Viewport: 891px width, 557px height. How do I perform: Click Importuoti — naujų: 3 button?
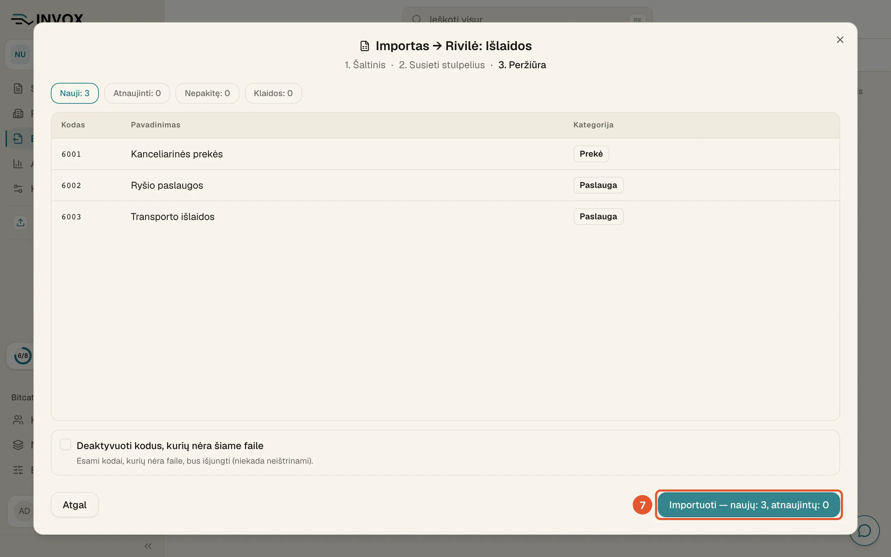[749, 505]
